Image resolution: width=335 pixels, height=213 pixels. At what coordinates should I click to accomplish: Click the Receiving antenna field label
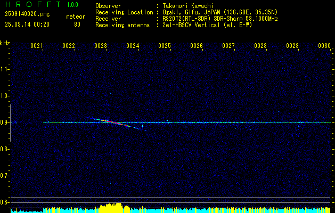(122, 25)
